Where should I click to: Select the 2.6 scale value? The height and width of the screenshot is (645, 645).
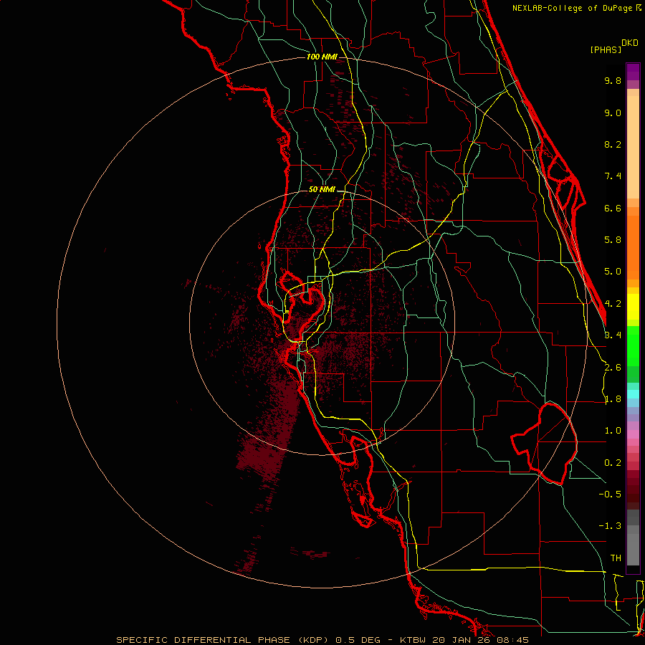pos(613,368)
